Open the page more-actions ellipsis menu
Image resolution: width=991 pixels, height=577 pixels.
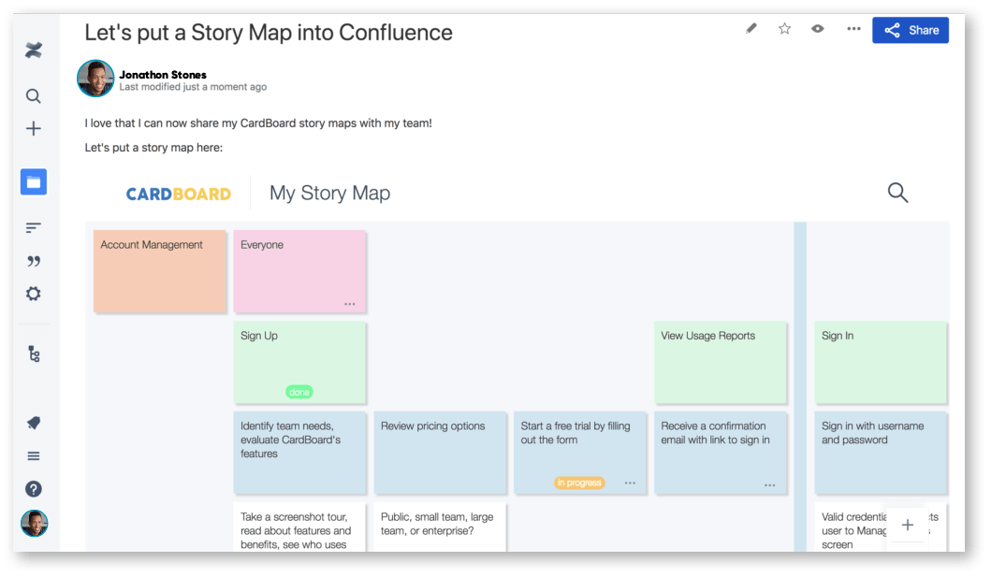tap(853, 29)
